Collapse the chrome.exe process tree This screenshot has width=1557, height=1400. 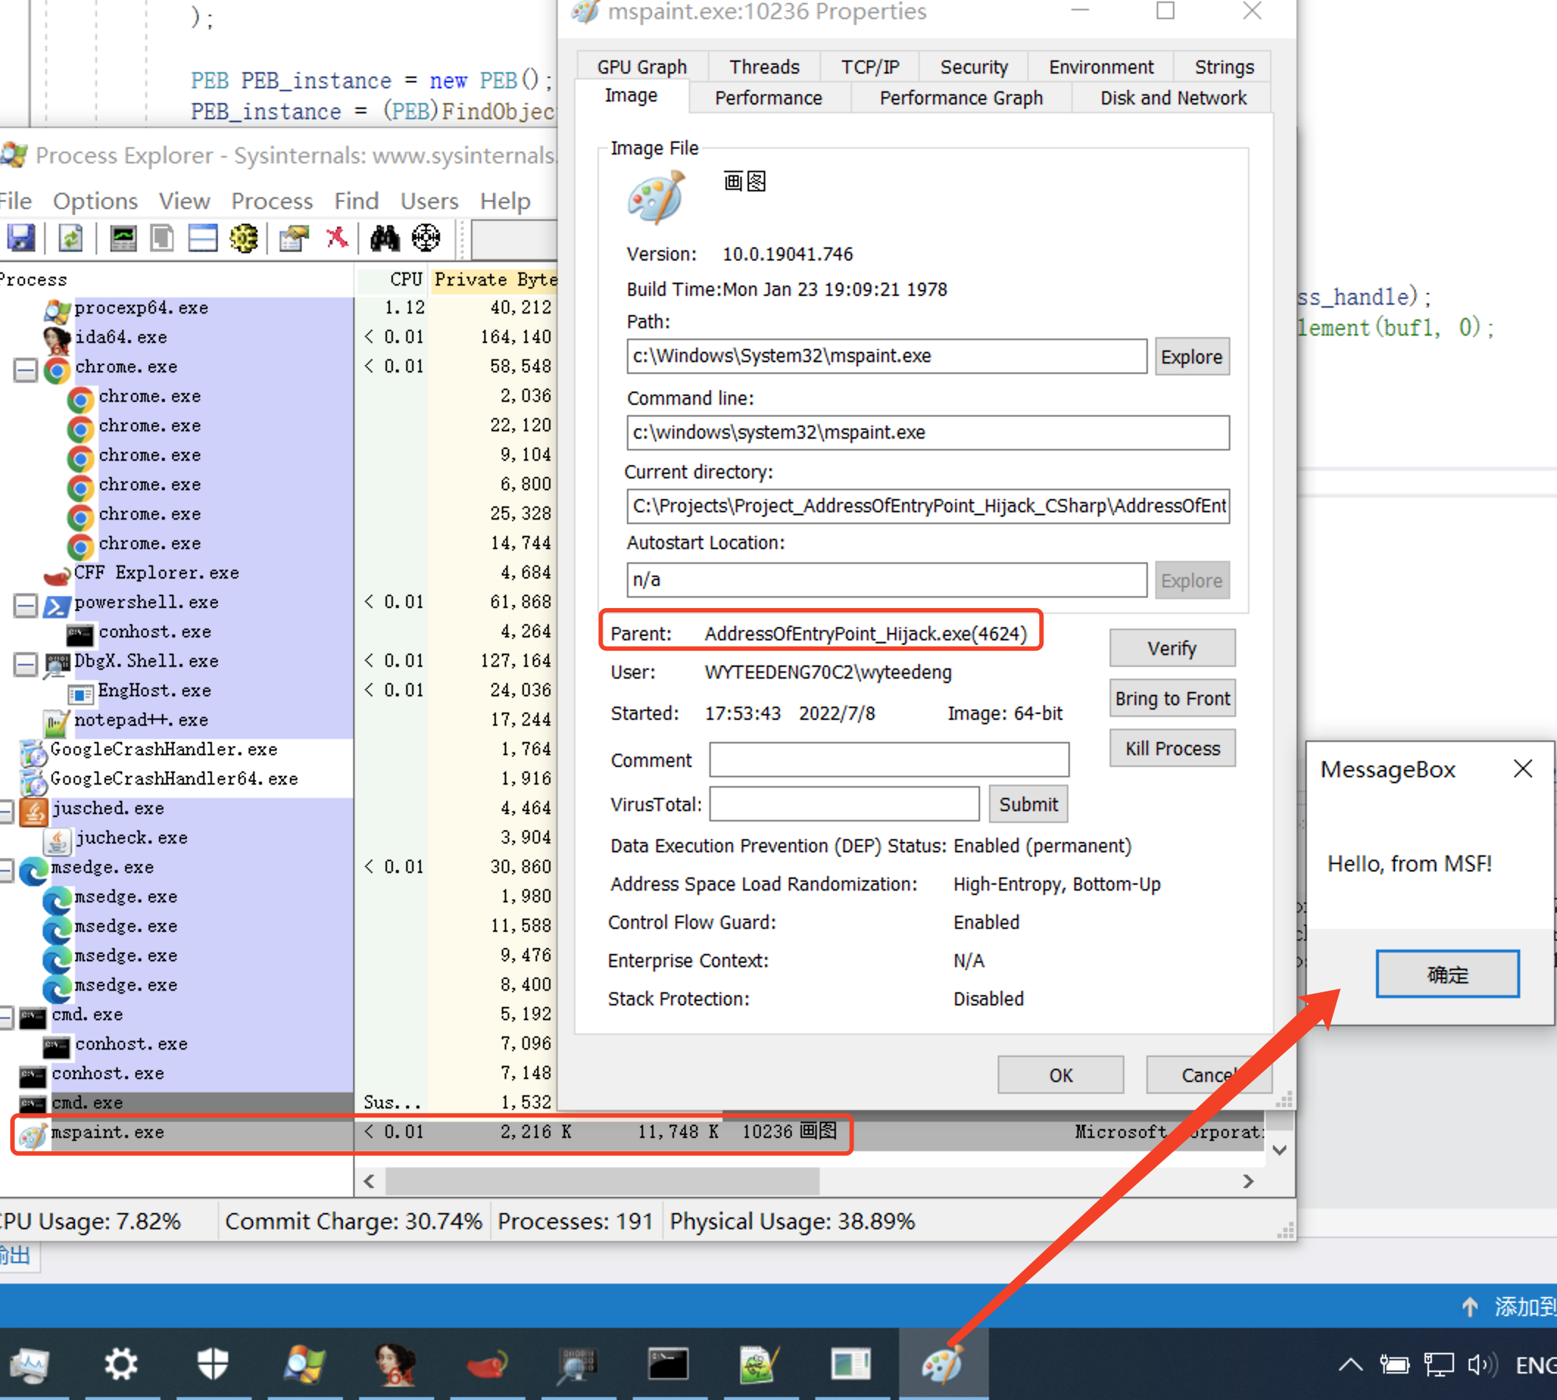(x=25, y=370)
